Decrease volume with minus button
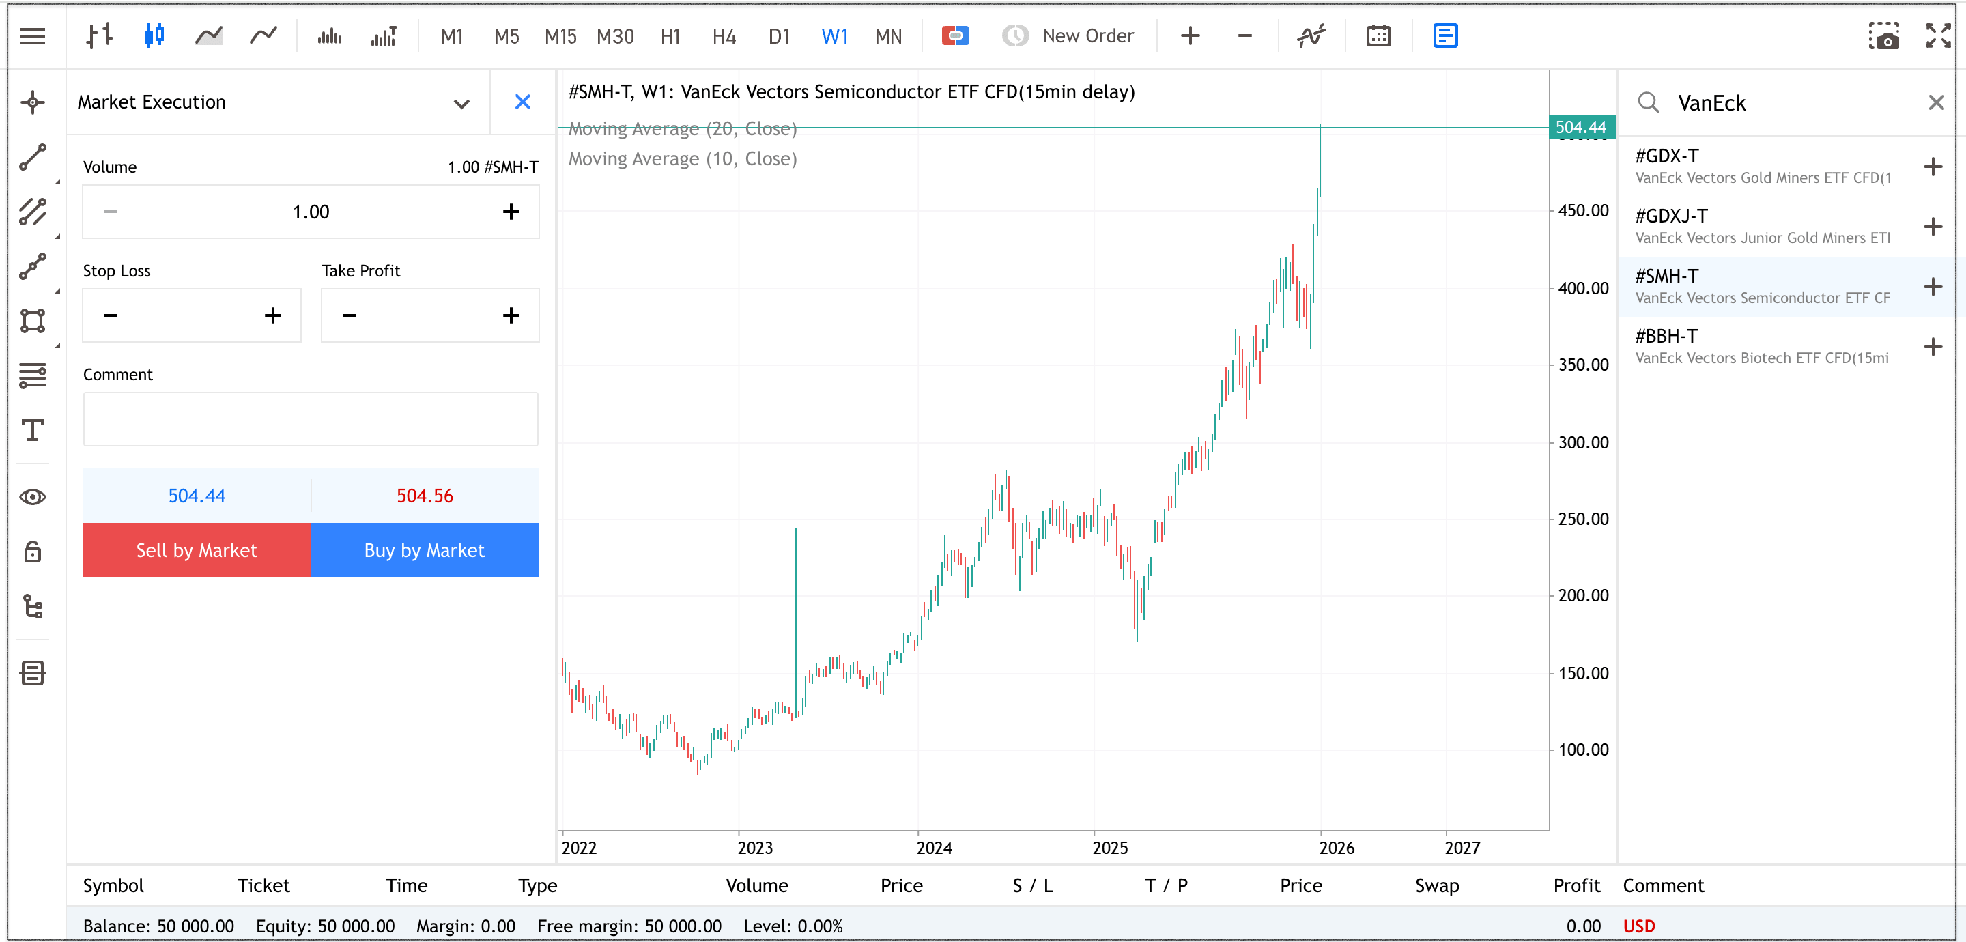 click(111, 212)
